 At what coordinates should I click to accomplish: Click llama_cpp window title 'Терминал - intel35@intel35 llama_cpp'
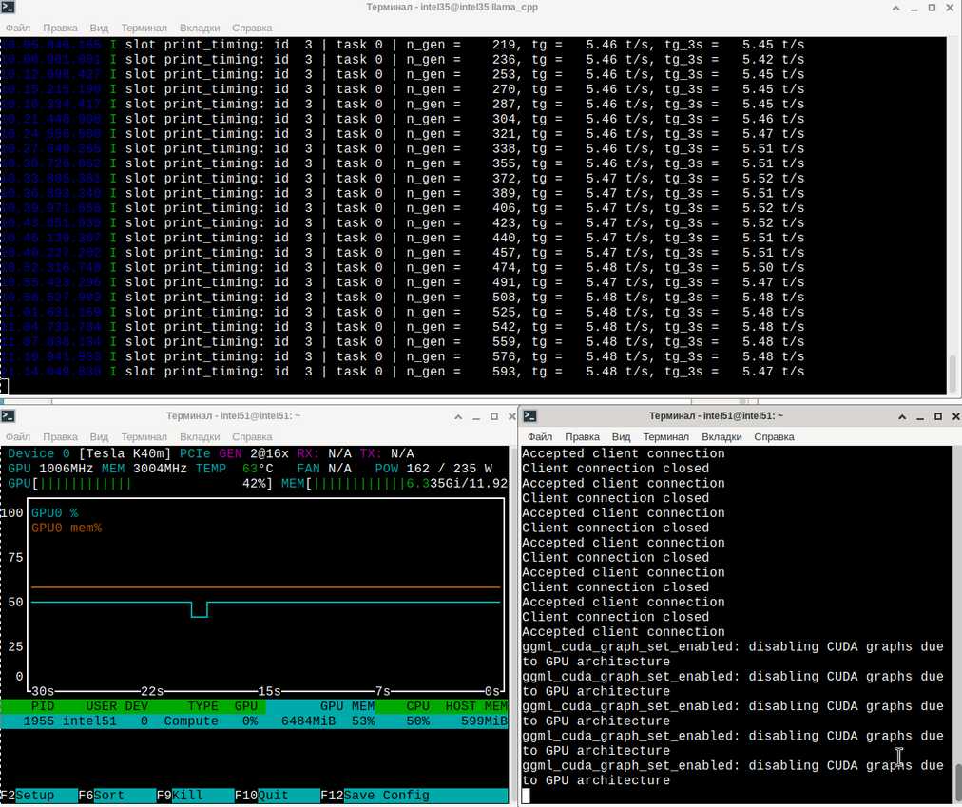[x=452, y=8]
